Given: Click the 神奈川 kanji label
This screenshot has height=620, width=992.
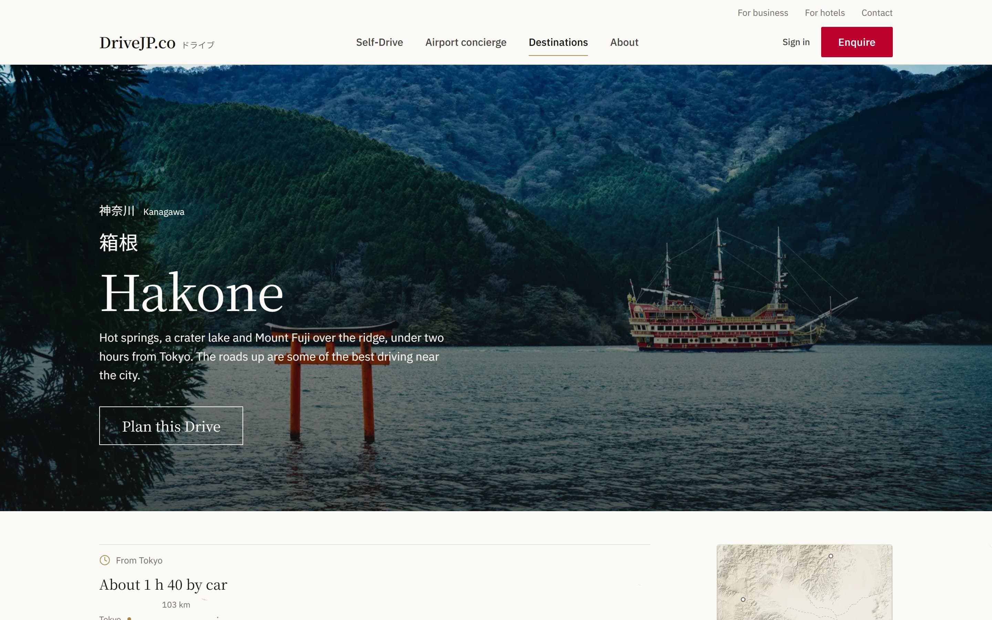Looking at the screenshot, I should click(117, 211).
